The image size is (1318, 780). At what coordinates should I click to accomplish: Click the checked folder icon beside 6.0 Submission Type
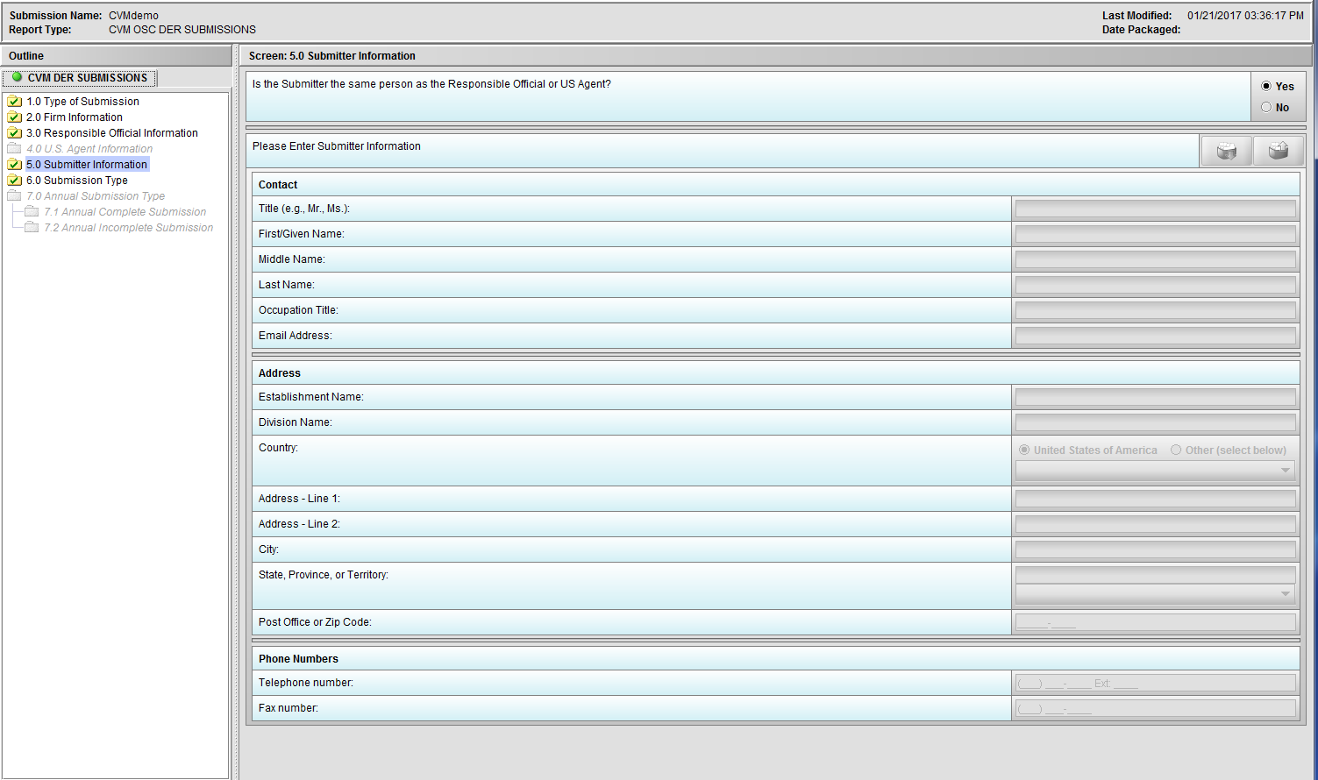coord(14,181)
